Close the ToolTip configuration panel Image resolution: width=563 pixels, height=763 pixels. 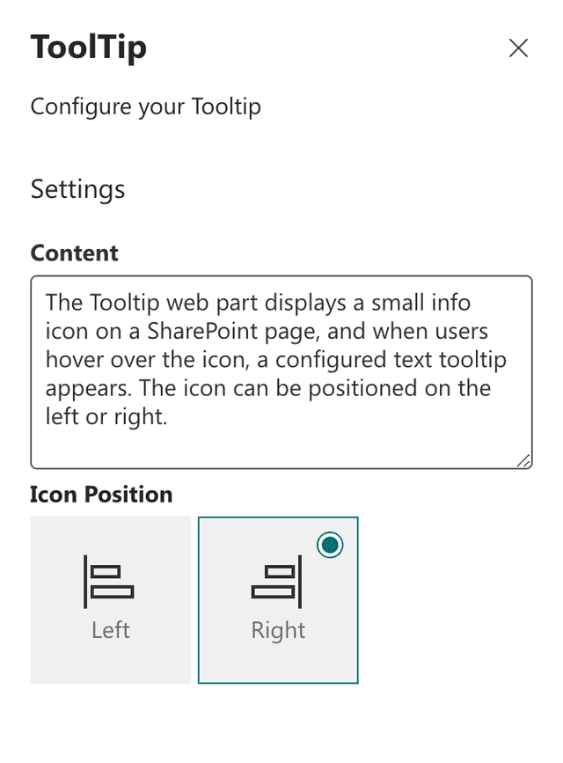[x=518, y=48]
